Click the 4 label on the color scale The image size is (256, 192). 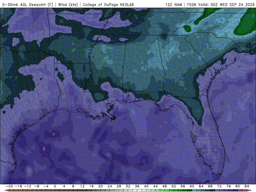pos(64,186)
